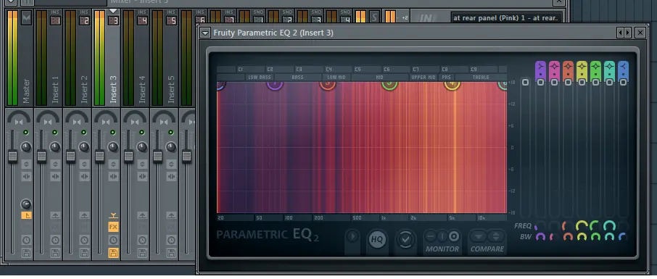Toggle the green mute LED on Insert 2
657x279 pixels.
83,133
